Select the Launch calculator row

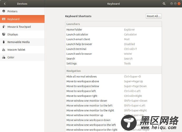click(114, 34)
